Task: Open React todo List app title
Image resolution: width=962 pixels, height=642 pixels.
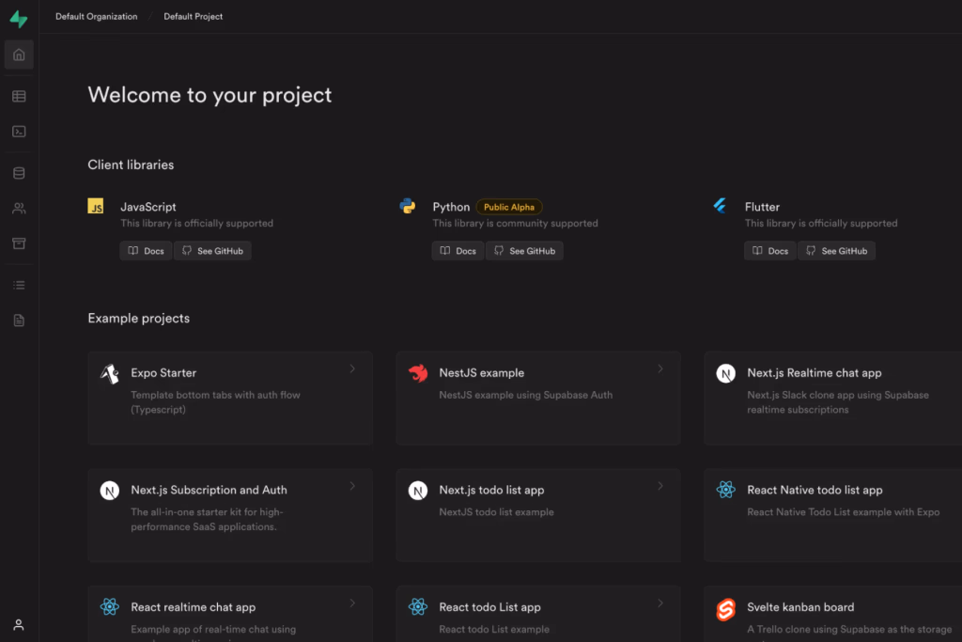Action: pos(489,607)
